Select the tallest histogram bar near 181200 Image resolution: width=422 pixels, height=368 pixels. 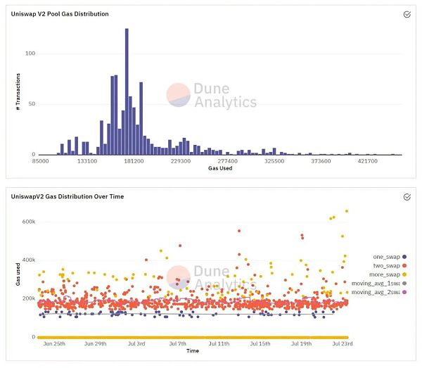[127, 91]
